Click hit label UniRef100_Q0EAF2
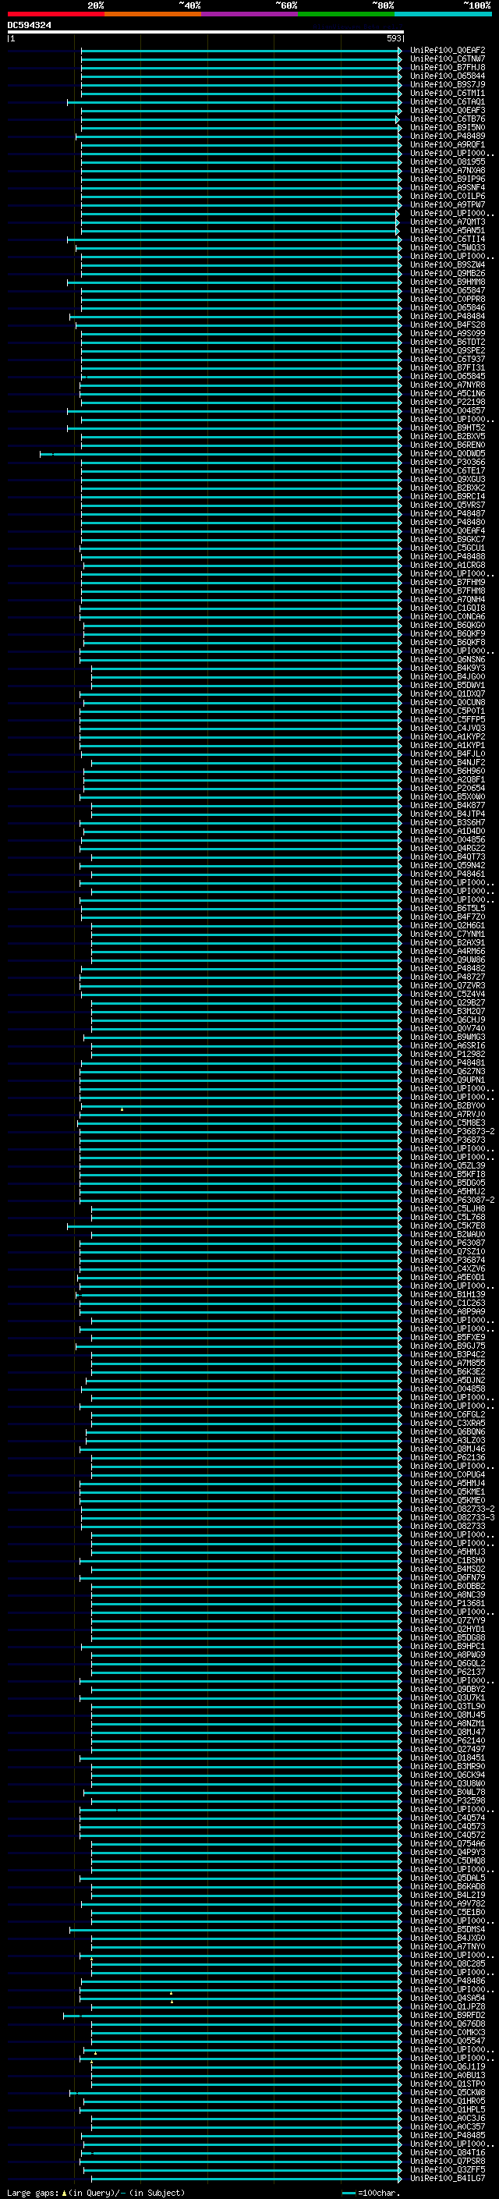The width and height of the screenshot is (499, 2199). coord(448,51)
